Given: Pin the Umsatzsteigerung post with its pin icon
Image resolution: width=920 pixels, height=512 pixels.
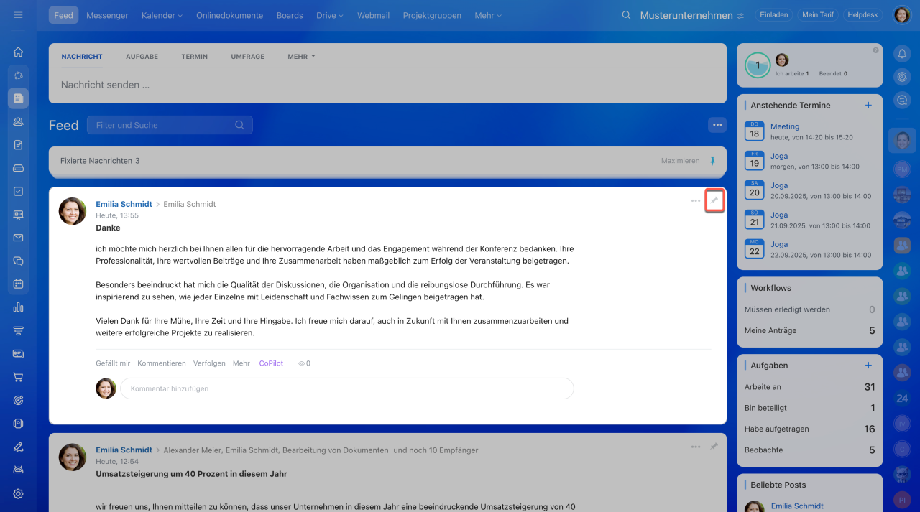Looking at the screenshot, I should 714,447.
